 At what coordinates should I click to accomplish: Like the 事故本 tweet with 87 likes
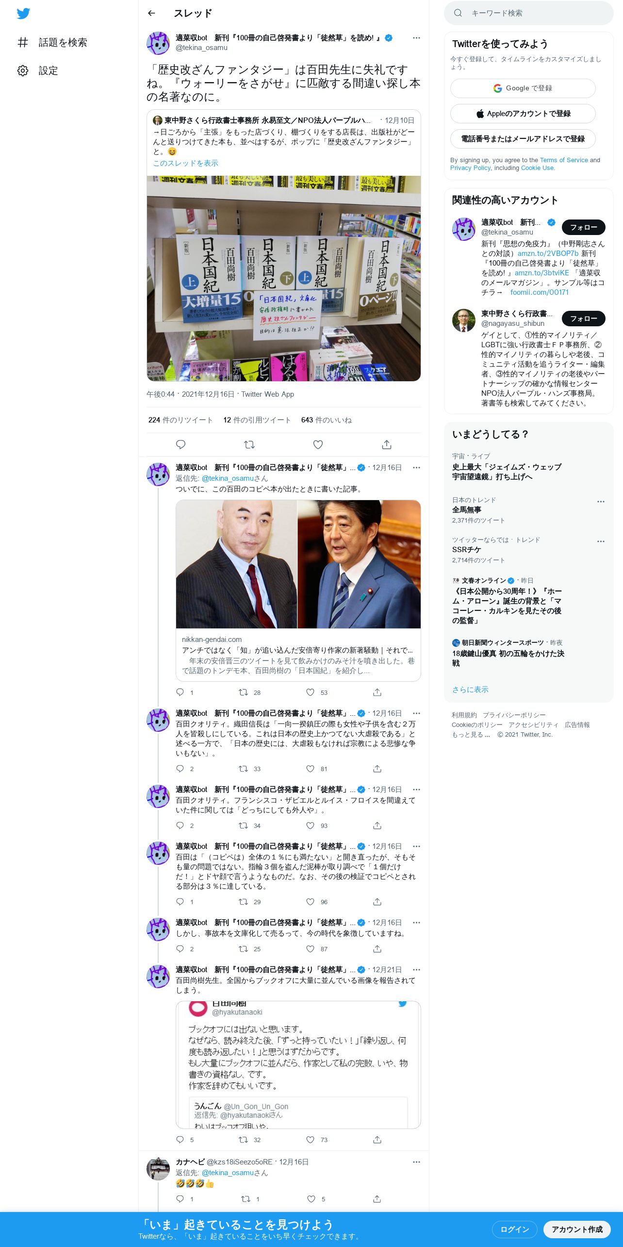310,949
